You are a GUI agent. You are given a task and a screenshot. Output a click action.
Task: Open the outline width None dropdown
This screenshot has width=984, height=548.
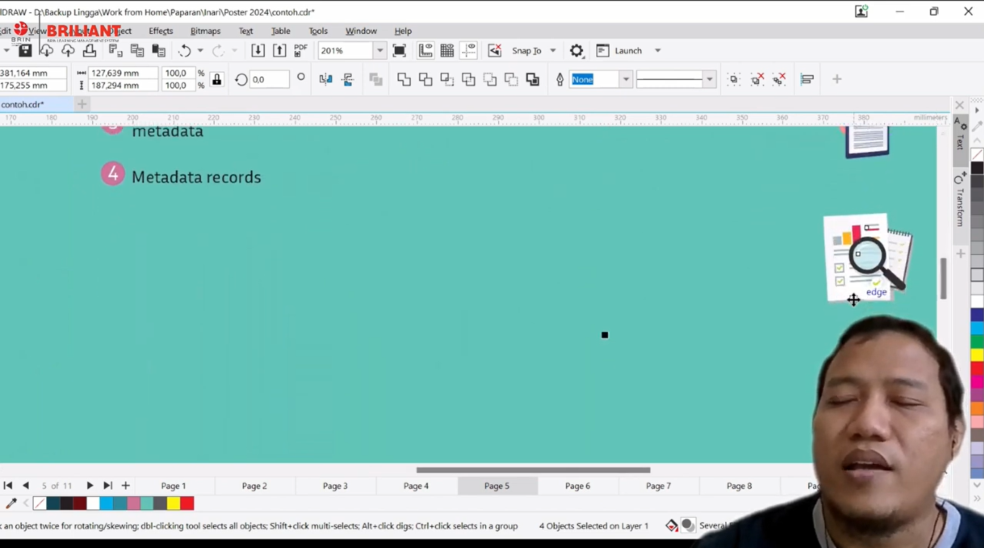coord(626,79)
